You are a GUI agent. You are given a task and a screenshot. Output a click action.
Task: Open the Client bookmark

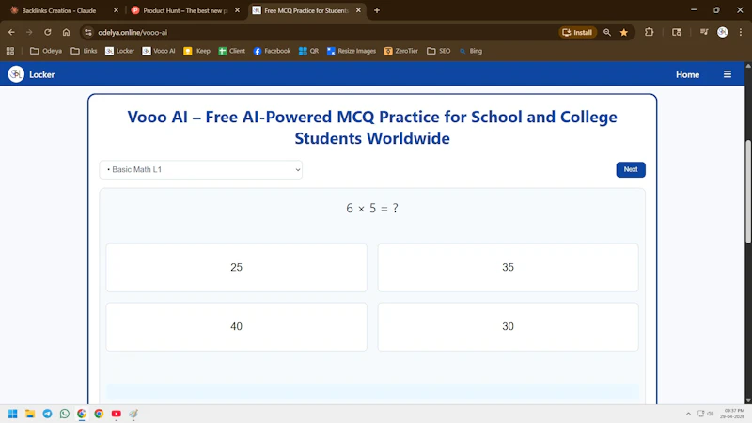pyautogui.click(x=231, y=51)
